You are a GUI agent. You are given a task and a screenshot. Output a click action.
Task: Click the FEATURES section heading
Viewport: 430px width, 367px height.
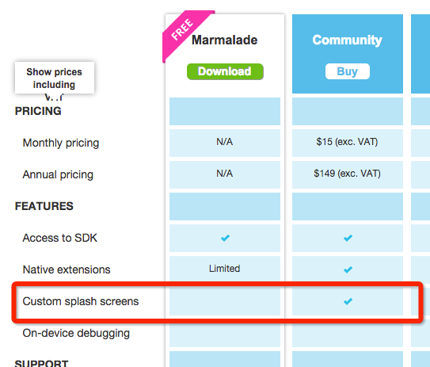(44, 206)
